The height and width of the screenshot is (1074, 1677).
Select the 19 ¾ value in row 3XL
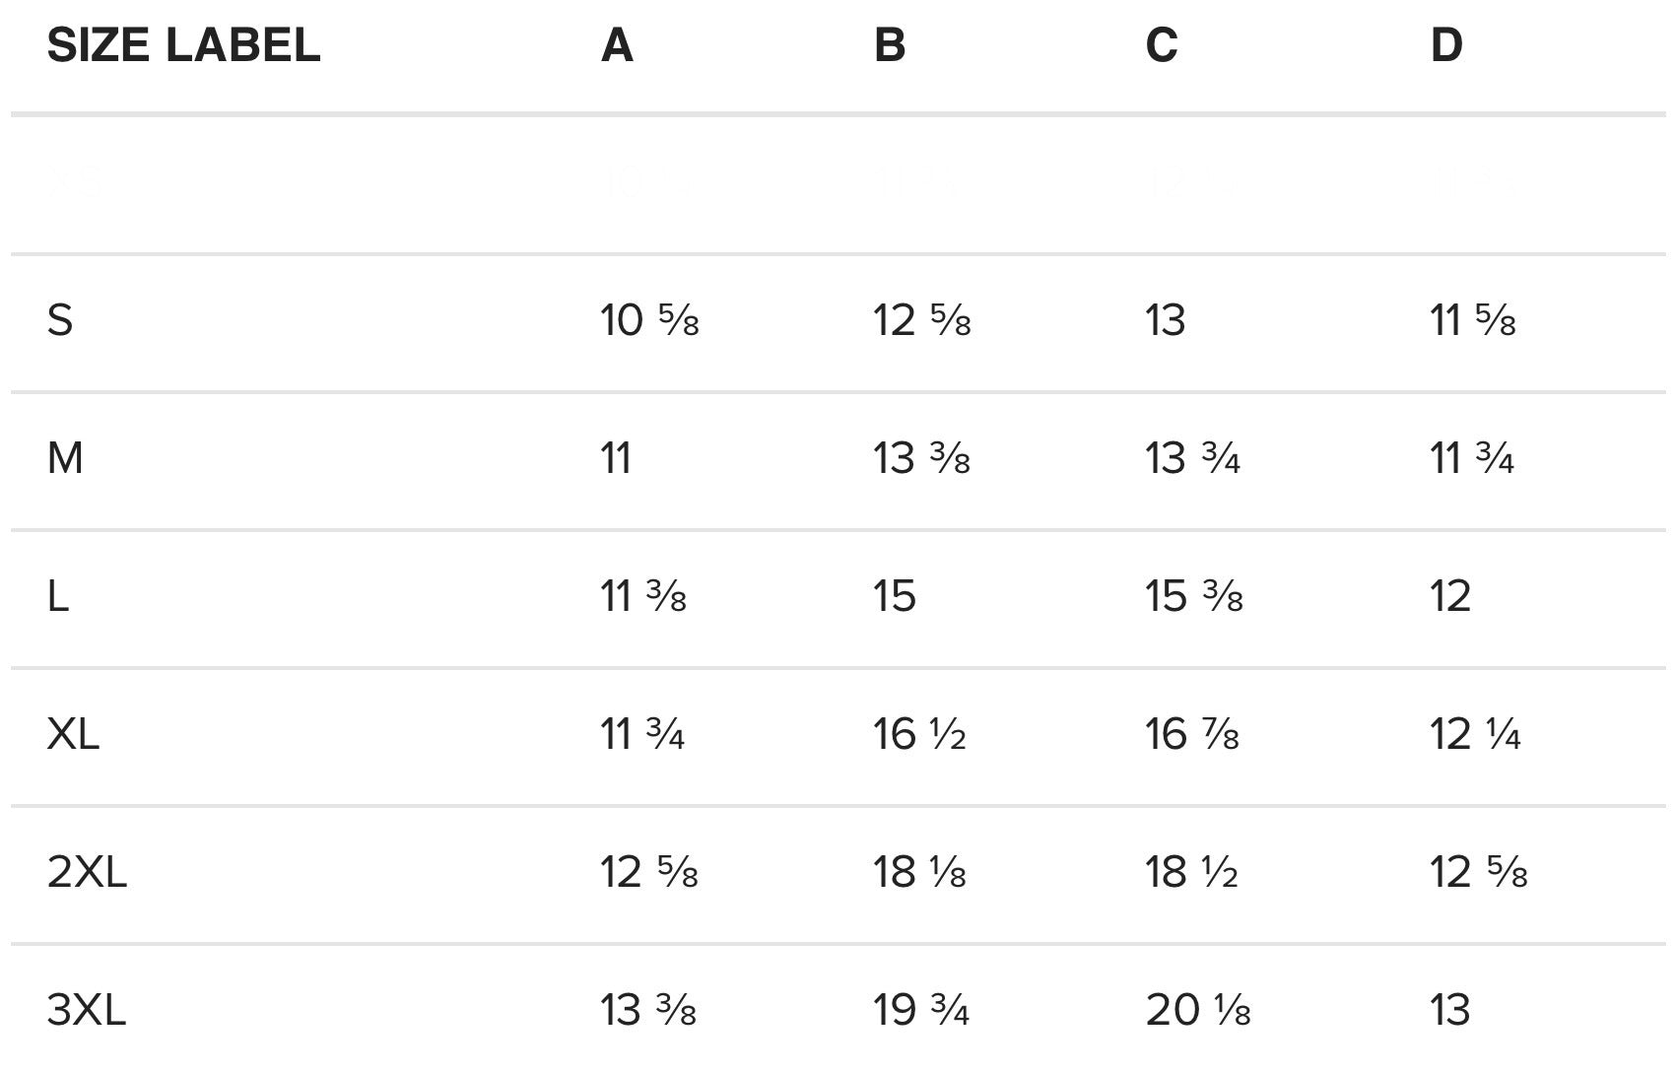pos(920,1010)
